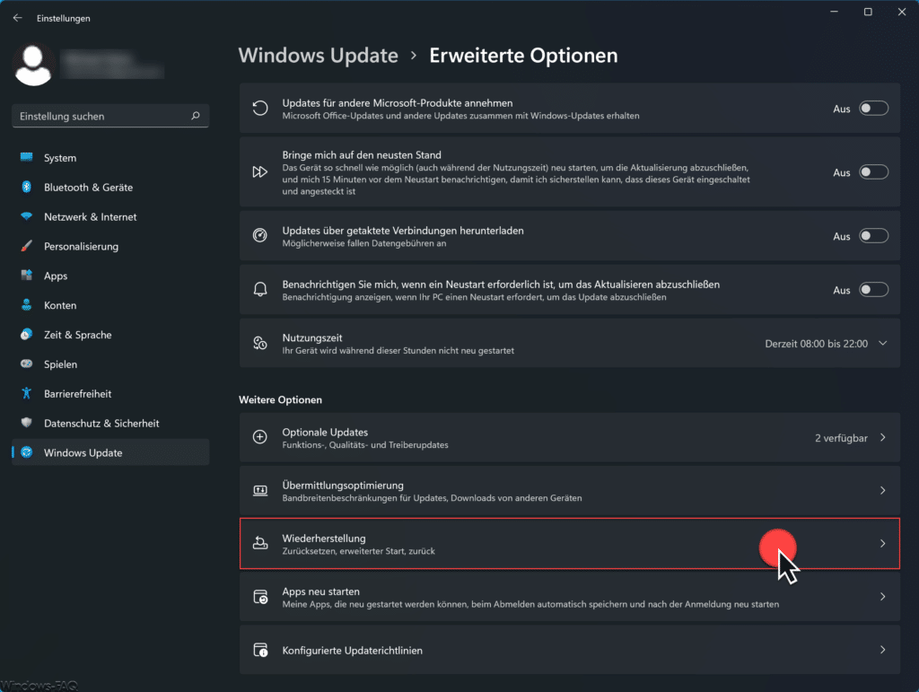Open the Personalisierung section
This screenshot has height=692, width=919.
pos(110,246)
